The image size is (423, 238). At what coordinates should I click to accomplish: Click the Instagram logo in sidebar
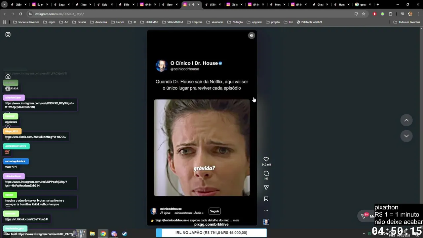8,35
